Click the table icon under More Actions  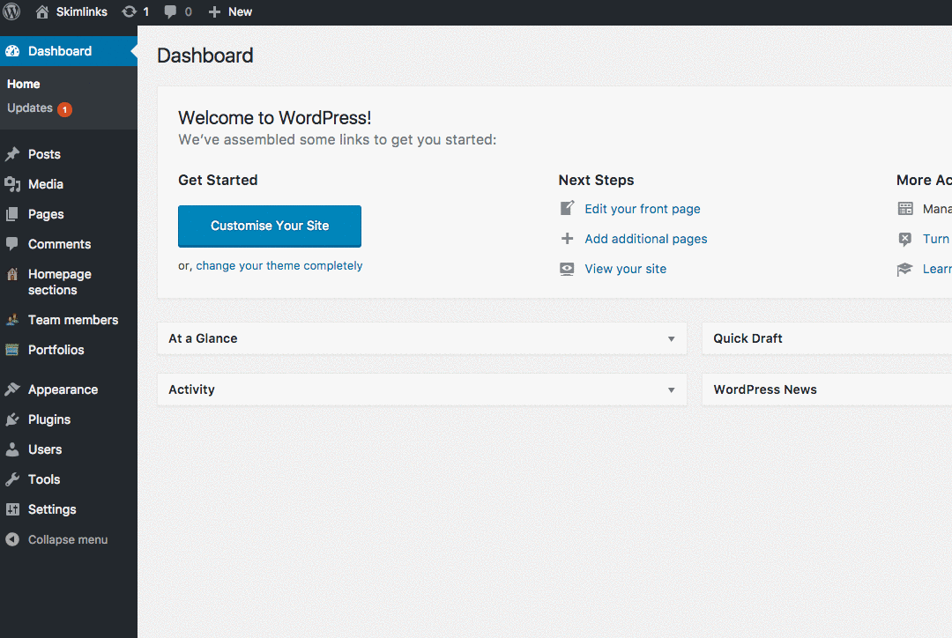[x=905, y=209]
